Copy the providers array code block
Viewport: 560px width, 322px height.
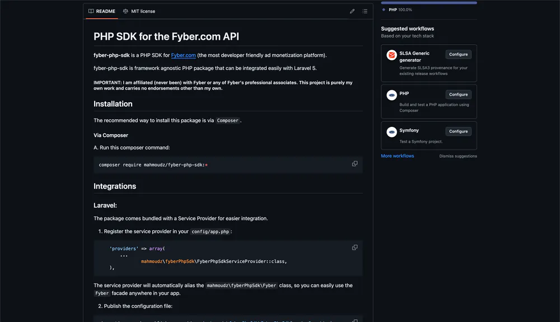click(354, 247)
